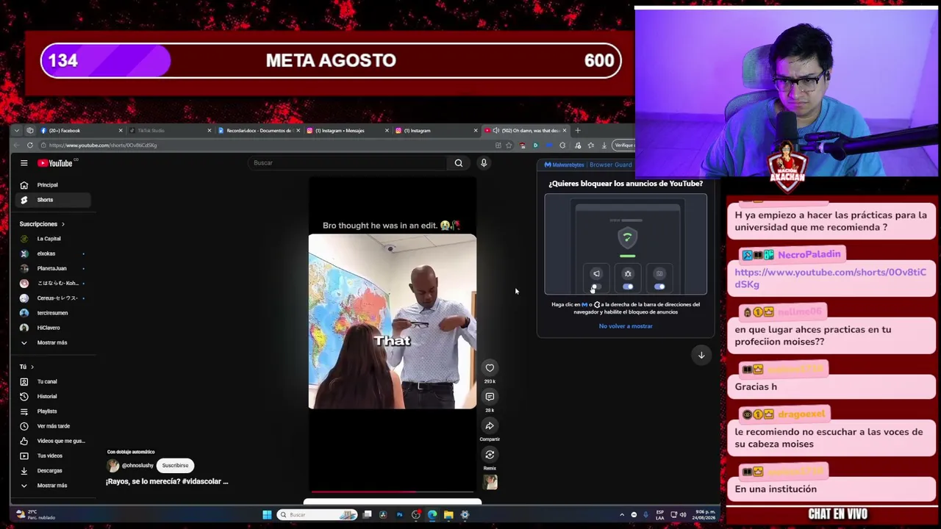Open the browser downloads arrow icon
The height and width of the screenshot is (529, 941).
coord(604,145)
